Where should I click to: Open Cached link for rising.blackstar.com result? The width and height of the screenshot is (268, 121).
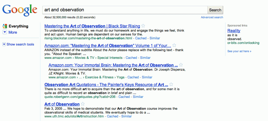tap(141, 38)
